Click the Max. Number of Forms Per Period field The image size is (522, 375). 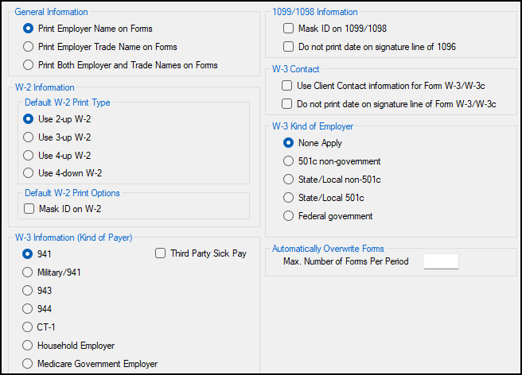tap(441, 261)
